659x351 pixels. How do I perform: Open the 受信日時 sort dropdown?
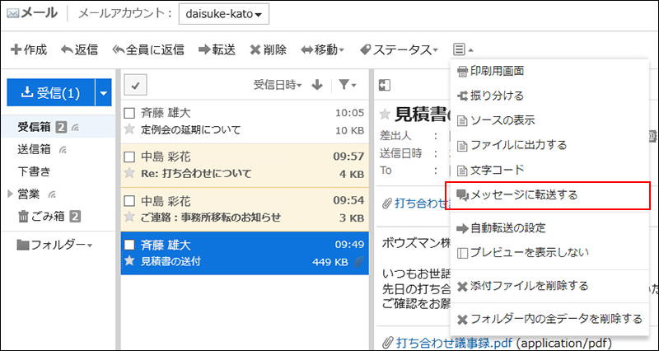click(x=278, y=86)
